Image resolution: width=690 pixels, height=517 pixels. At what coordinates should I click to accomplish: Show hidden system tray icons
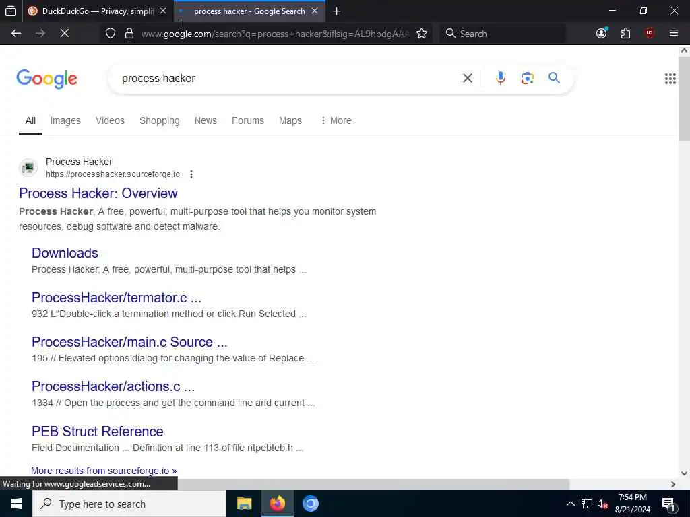point(570,504)
